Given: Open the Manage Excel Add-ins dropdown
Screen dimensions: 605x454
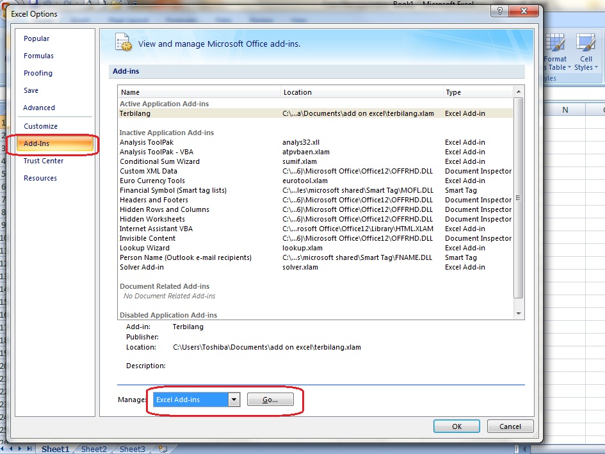Looking at the screenshot, I should click(x=234, y=400).
